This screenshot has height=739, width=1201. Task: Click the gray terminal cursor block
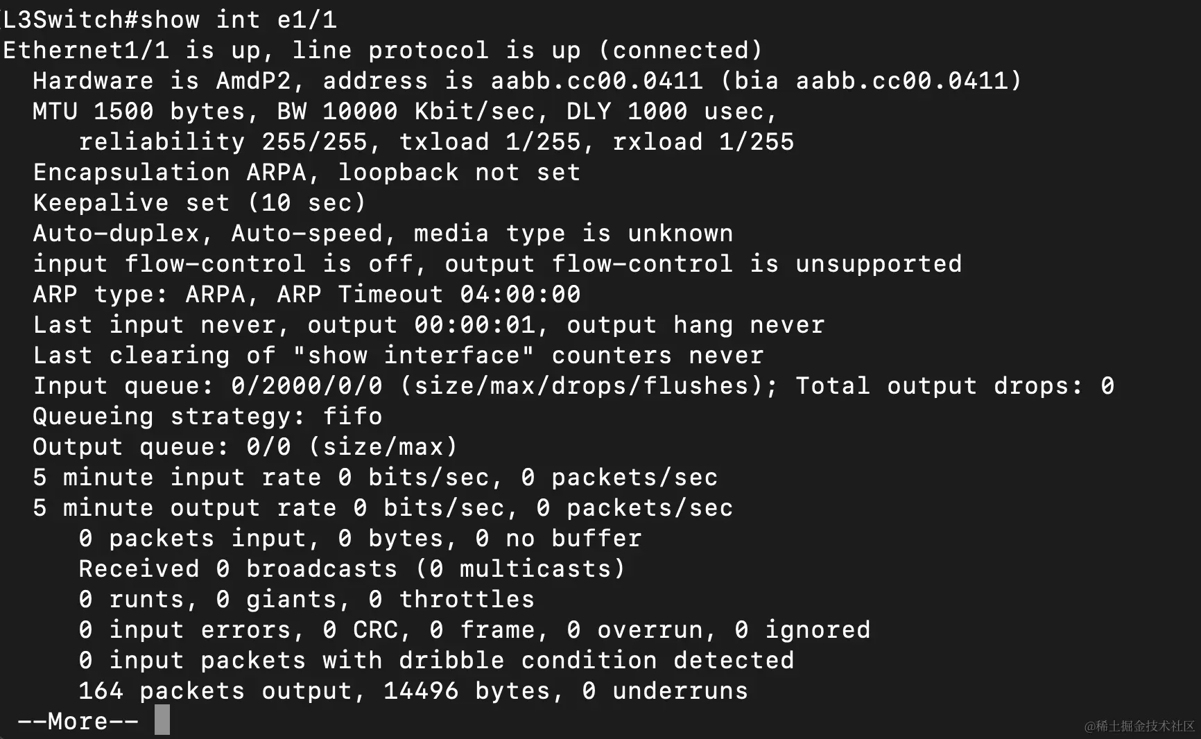(x=162, y=720)
